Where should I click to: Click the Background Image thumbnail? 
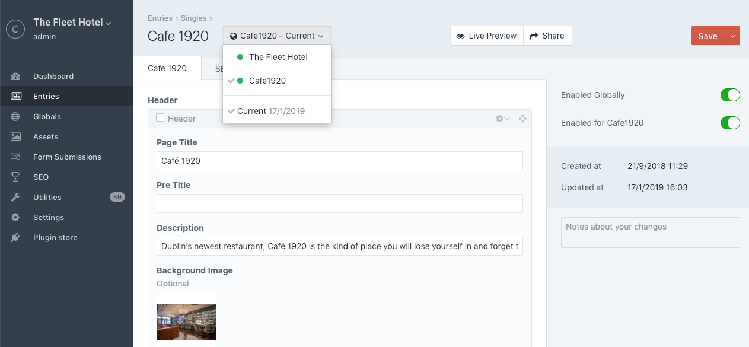coord(186,321)
